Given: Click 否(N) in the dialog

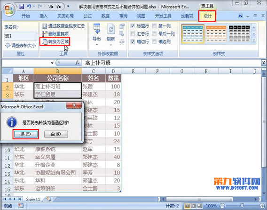Looking at the screenshot, I should coord(56,134).
